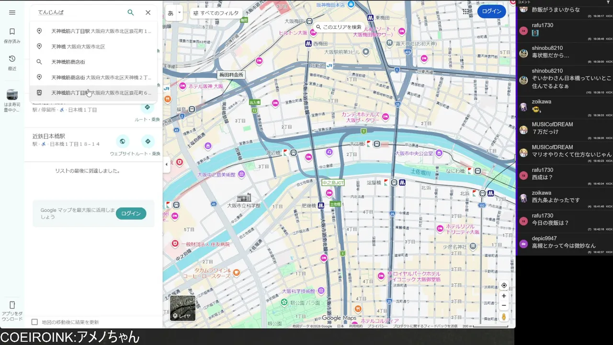Collapse the side panel with arrow handle
Screen dimensions: 613x345
point(167,164)
